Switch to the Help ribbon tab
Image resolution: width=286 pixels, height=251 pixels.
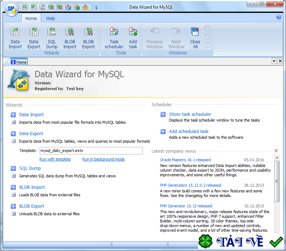(50, 19)
